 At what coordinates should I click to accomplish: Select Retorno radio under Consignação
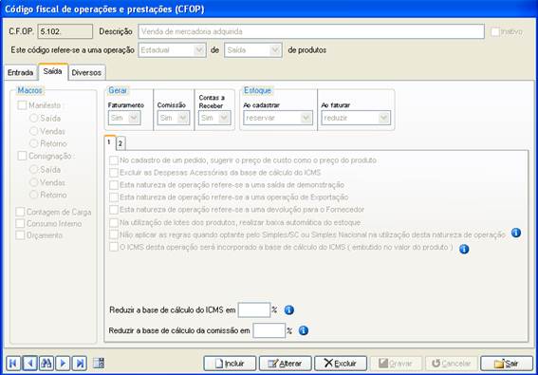pyautogui.click(x=33, y=195)
